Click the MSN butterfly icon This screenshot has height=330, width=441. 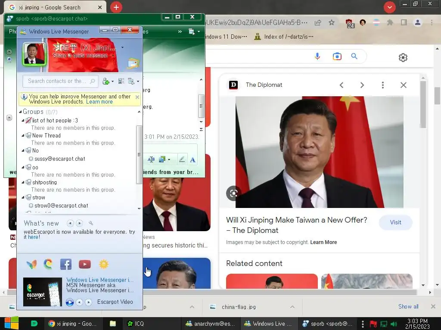pos(31,264)
